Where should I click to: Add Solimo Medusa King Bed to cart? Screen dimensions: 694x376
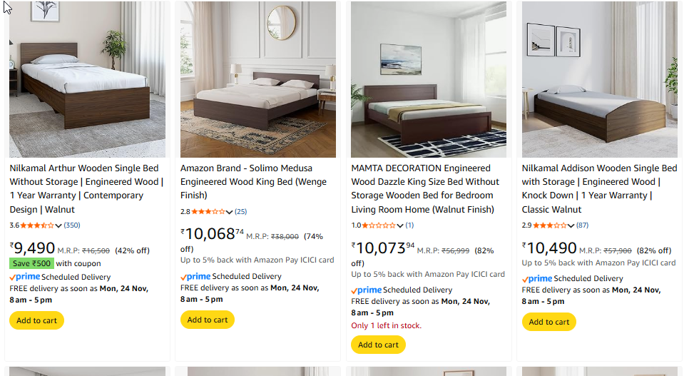click(x=208, y=320)
